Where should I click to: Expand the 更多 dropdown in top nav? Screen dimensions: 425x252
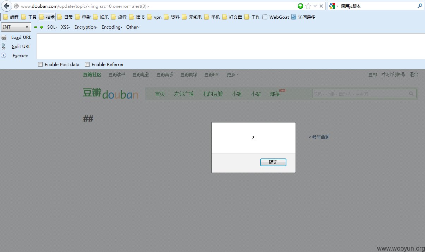point(232,75)
